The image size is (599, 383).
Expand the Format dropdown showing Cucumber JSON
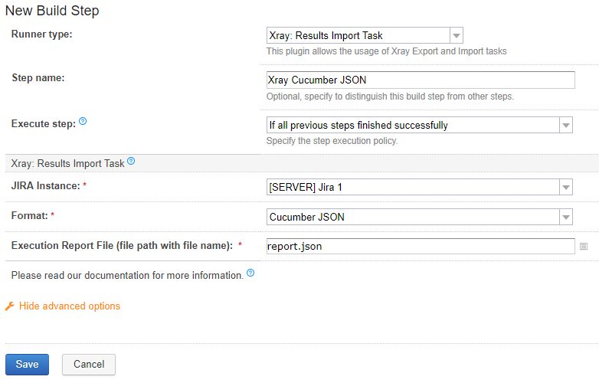tap(566, 217)
